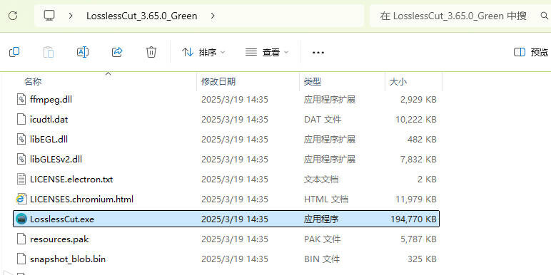551x275 pixels.
Task: Click the refresh icon
Action: 13,16
